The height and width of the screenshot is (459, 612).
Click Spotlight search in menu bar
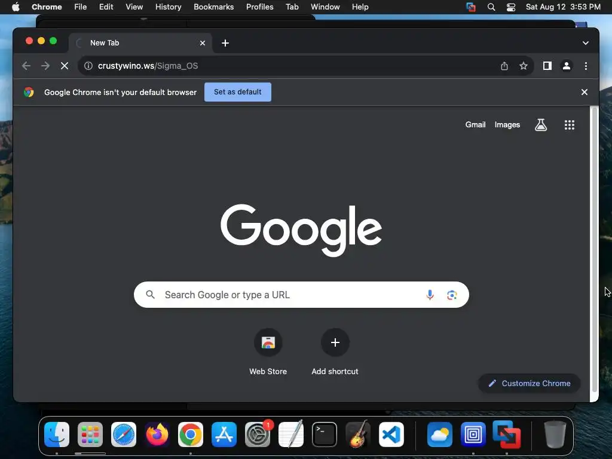[x=491, y=7]
